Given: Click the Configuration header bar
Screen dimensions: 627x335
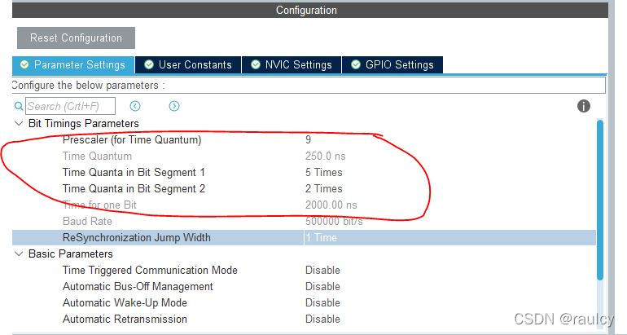Looking at the screenshot, I should 310,10.
